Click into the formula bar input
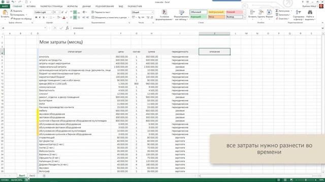Screen dimensions: 325x182 point(196,28)
